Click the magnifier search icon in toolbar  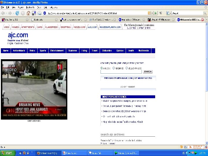(x=205, y=13)
